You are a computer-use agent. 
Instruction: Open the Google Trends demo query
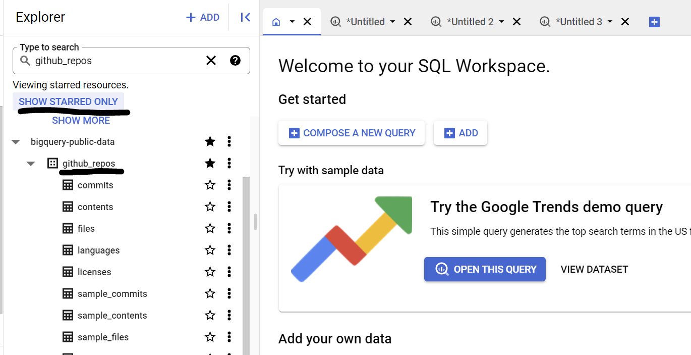pyautogui.click(x=484, y=269)
